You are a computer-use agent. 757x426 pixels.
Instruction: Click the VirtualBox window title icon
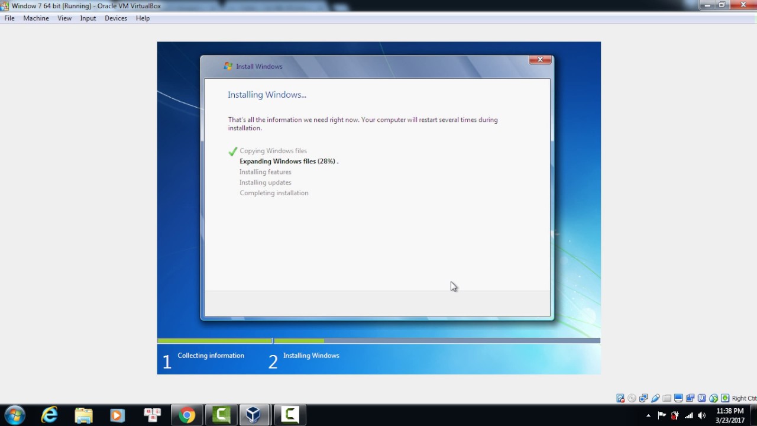click(5, 6)
